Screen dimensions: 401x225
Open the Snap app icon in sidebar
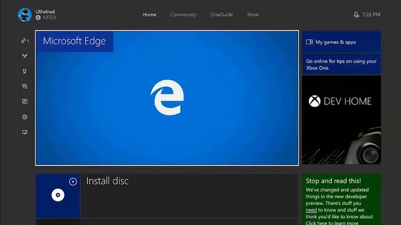[x=24, y=132]
